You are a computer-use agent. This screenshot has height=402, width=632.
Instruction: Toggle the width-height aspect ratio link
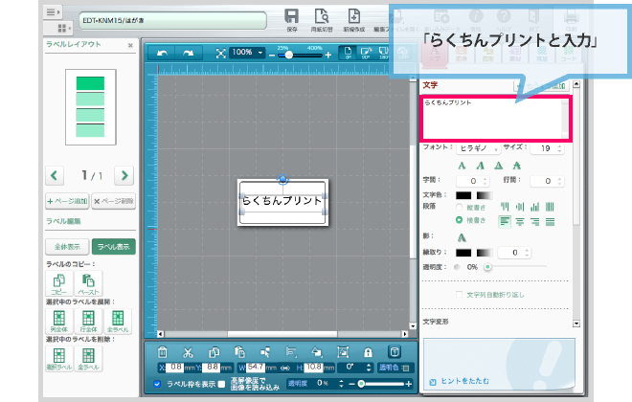(x=285, y=368)
